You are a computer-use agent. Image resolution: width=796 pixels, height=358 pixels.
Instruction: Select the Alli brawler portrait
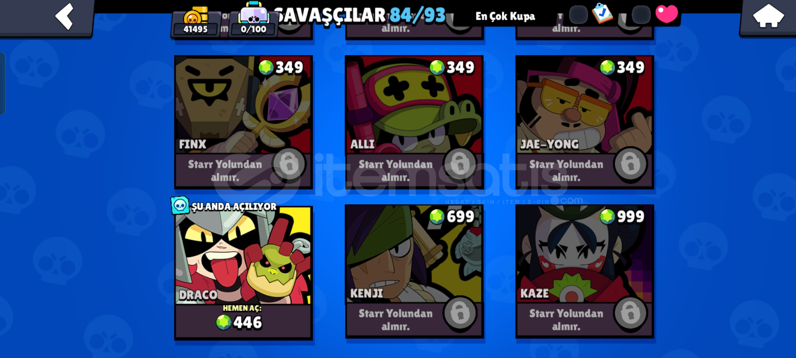414,105
